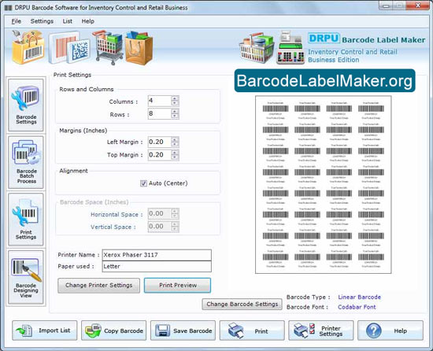Click the Paper used field showing Letter

pyautogui.click(x=157, y=267)
